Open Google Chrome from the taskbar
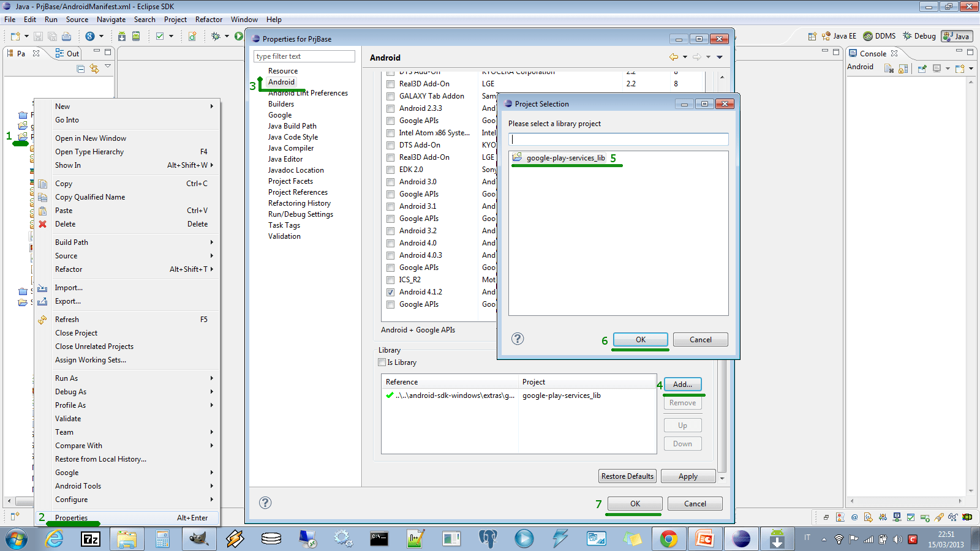Screen dimensions: 980x551 coord(668,539)
